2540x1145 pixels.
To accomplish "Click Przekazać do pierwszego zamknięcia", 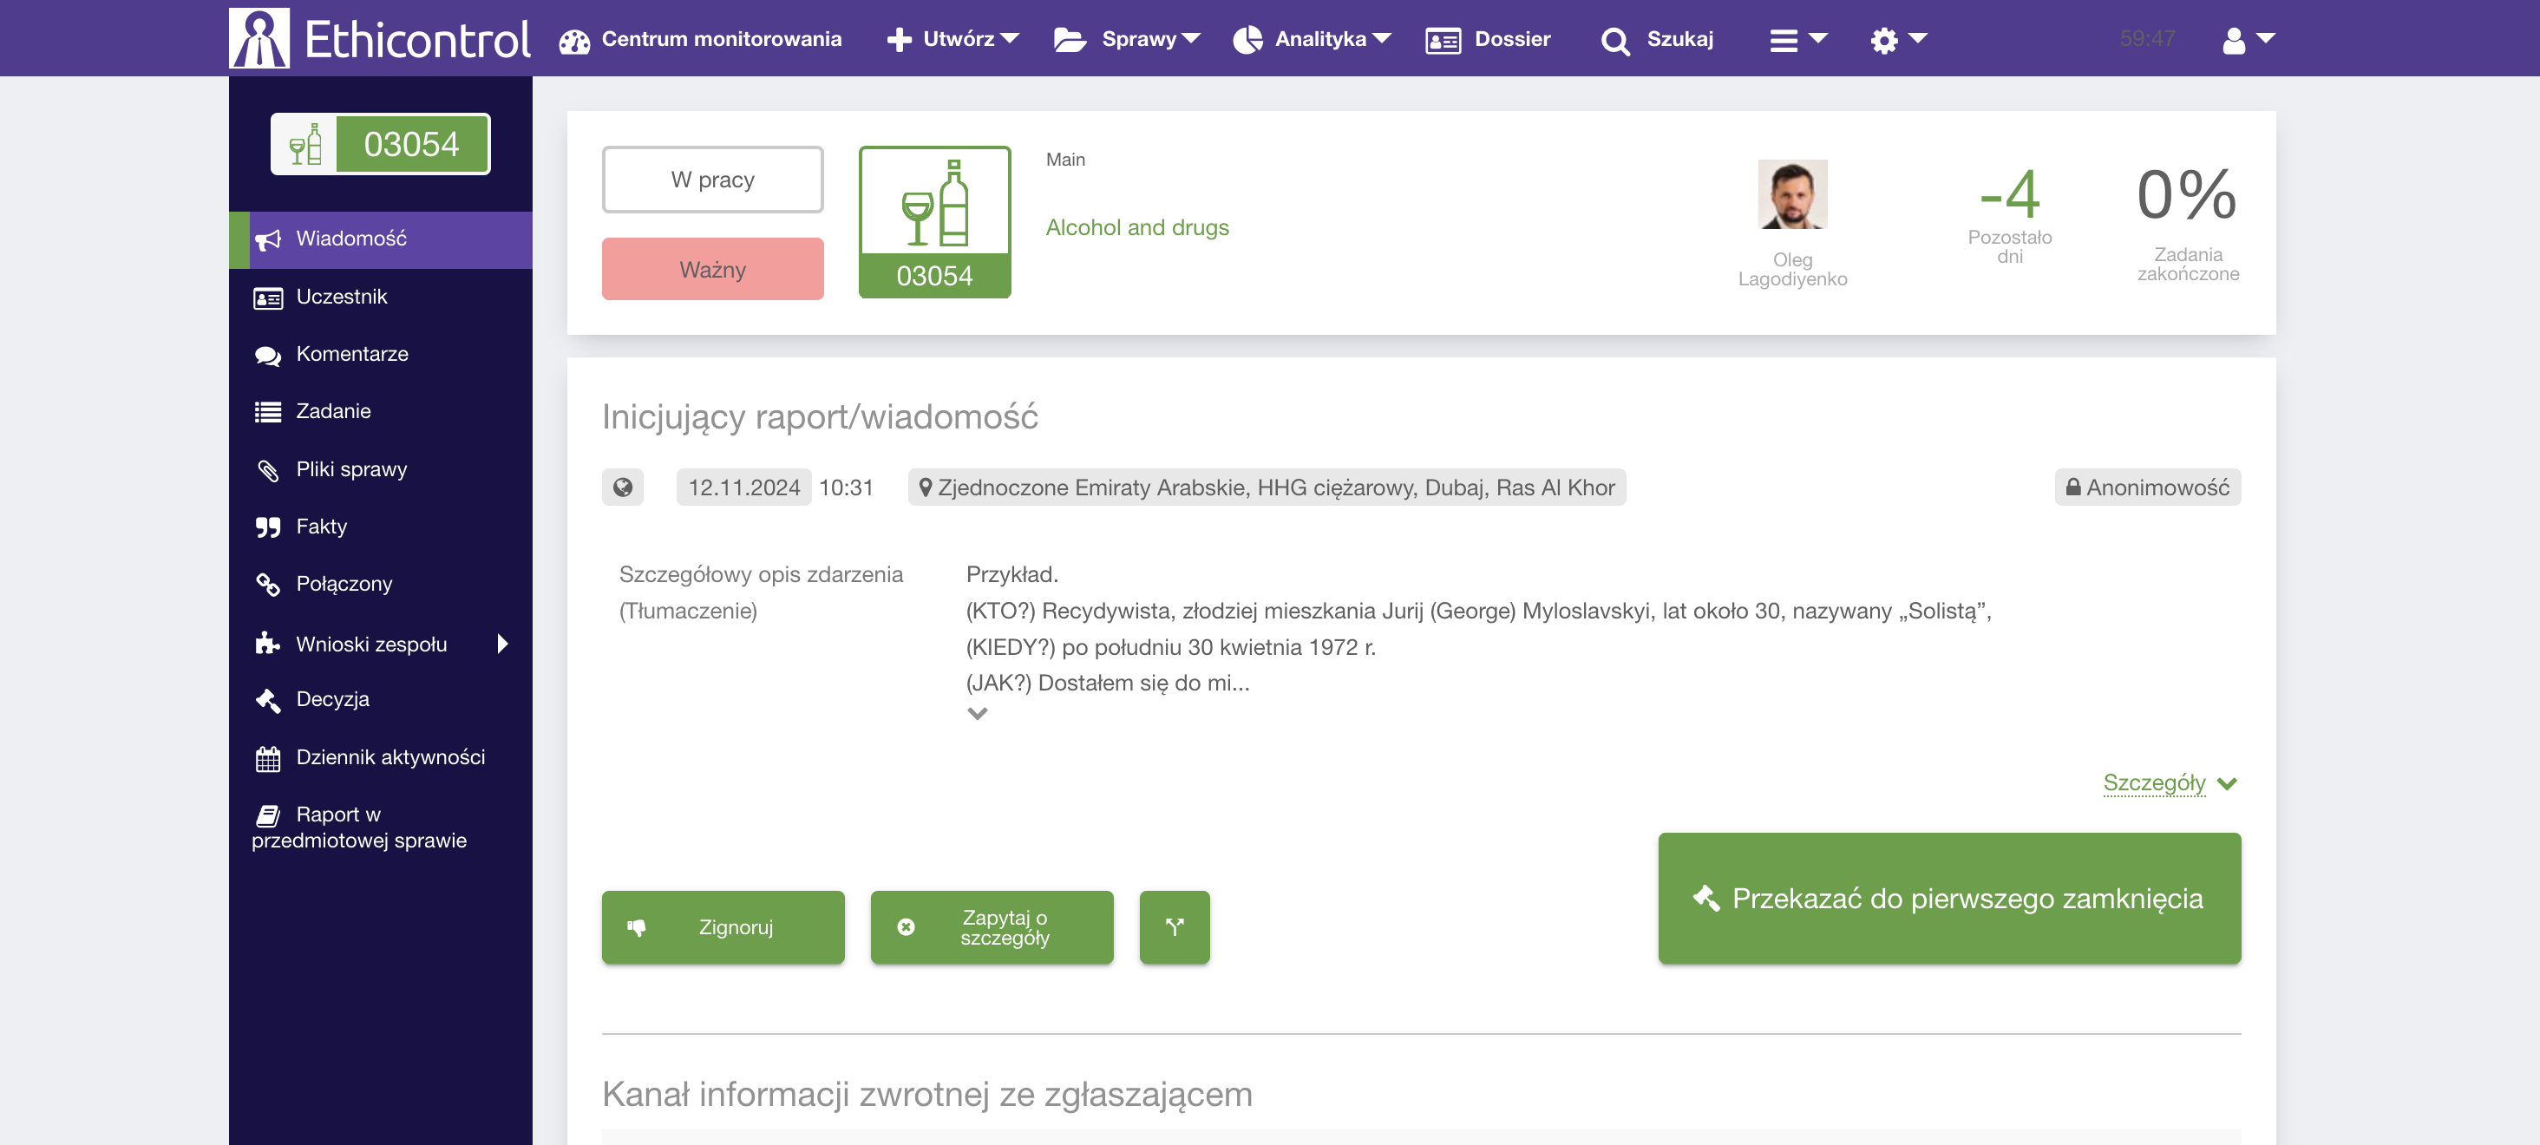I will (1948, 898).
